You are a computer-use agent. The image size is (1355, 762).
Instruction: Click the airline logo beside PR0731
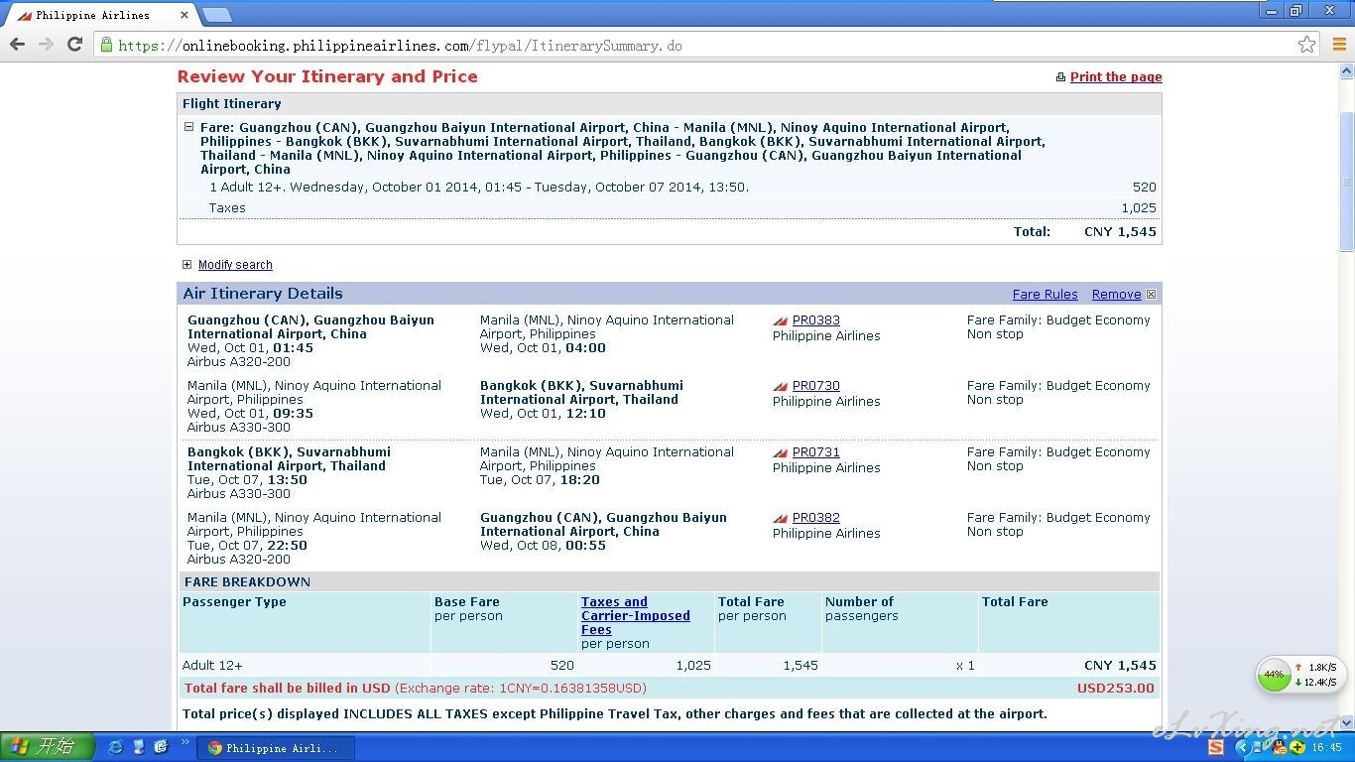click(781, 452)
